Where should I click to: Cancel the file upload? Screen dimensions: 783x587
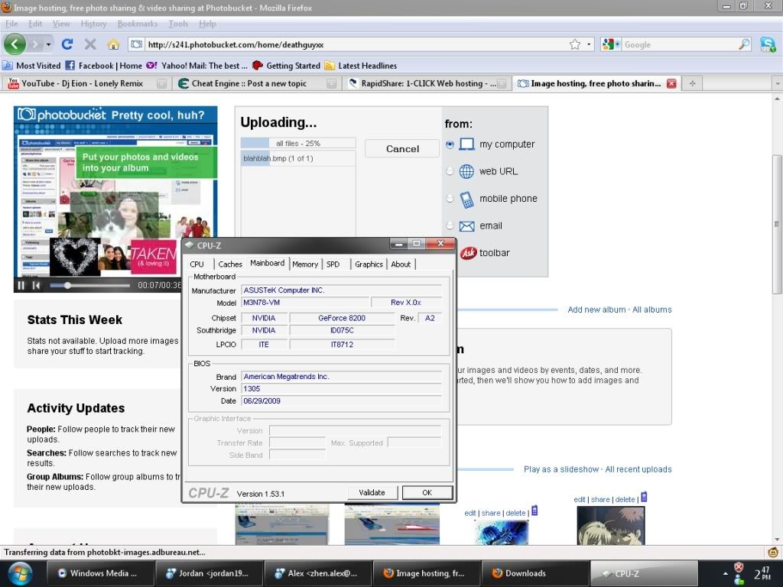click(x=402, y=149)
